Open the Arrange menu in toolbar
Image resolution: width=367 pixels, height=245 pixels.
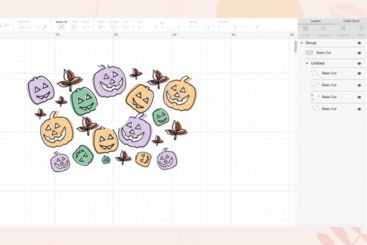(x=114, y=27)
